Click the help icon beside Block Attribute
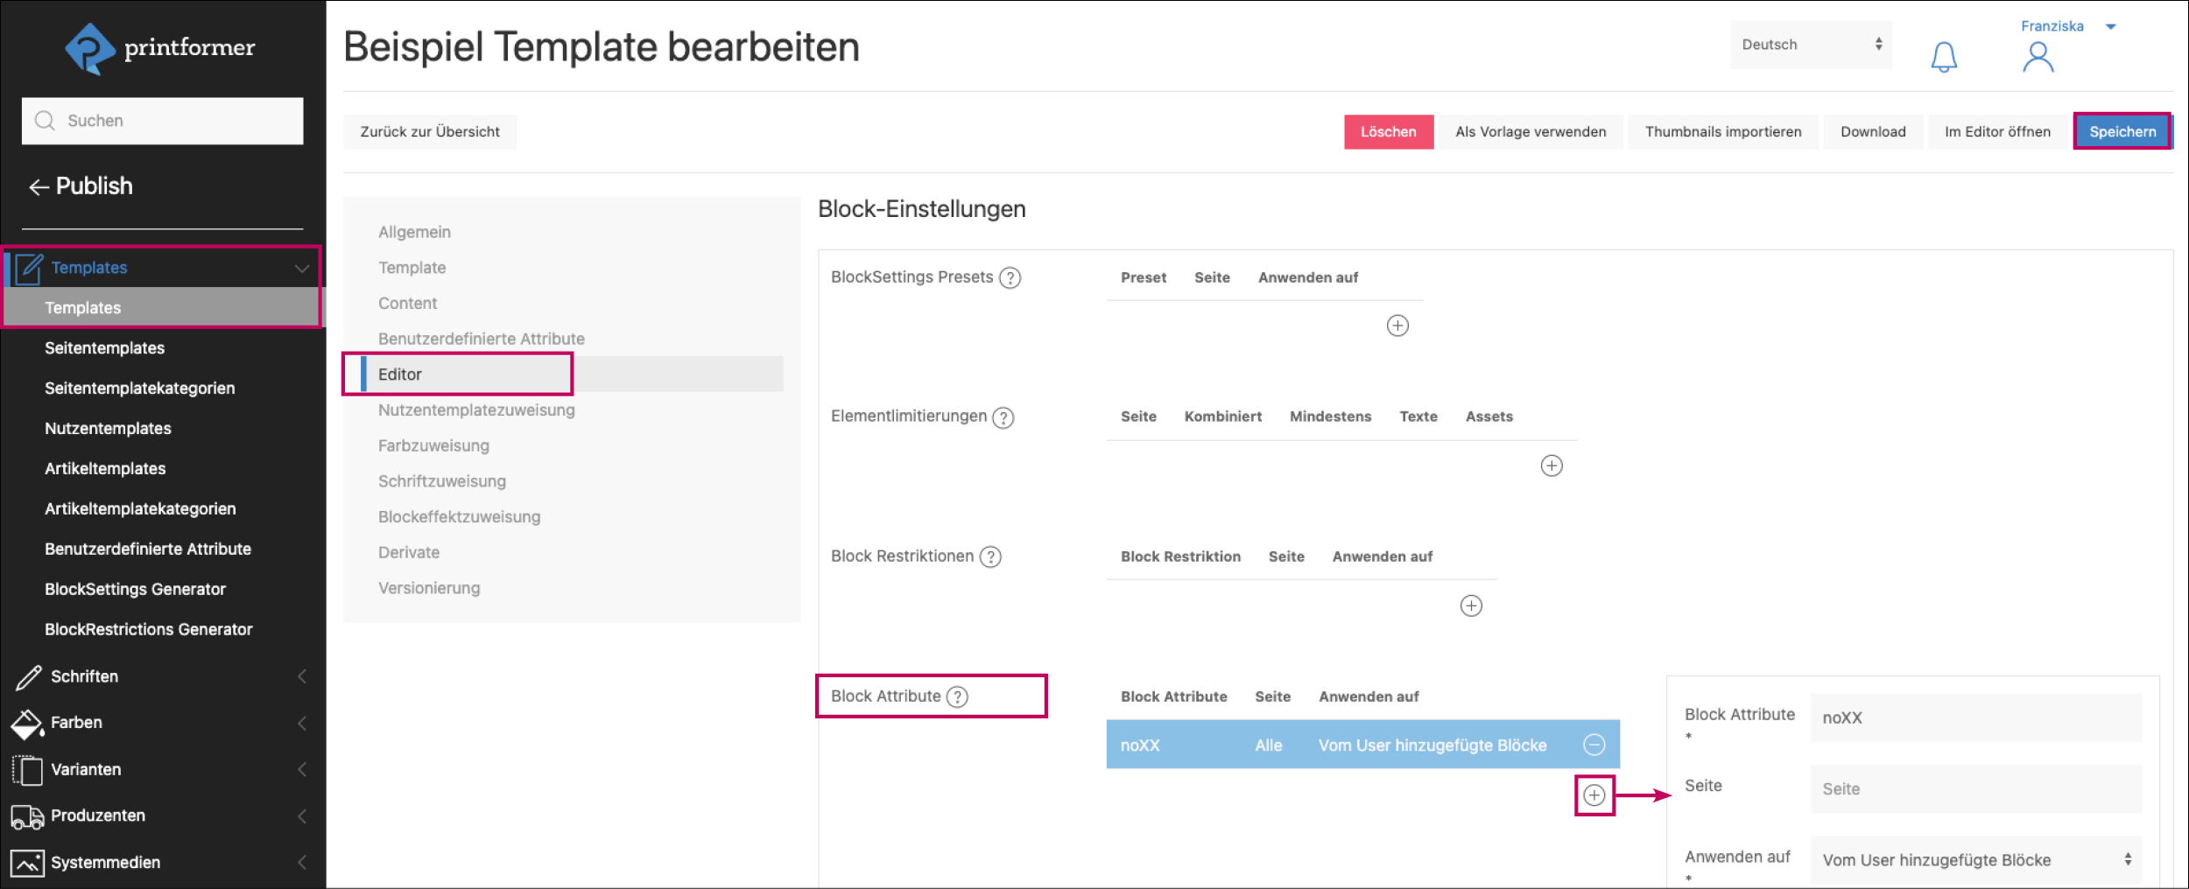The width and height of the screenshot is (2189, 889). point(958,696)
